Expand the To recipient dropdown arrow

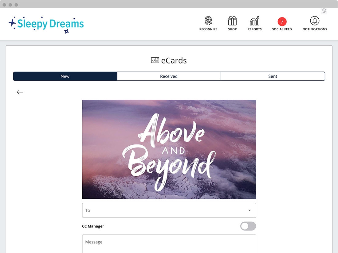tap(250, 210)
